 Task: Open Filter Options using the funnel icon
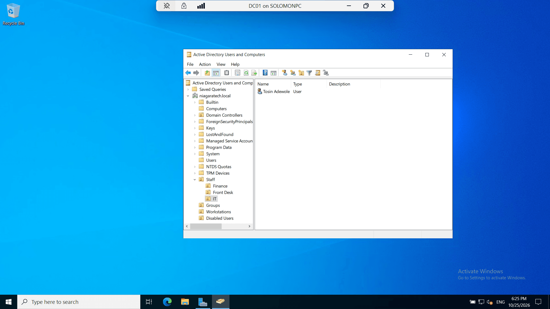pyautogui.click(x=309, y=73)
